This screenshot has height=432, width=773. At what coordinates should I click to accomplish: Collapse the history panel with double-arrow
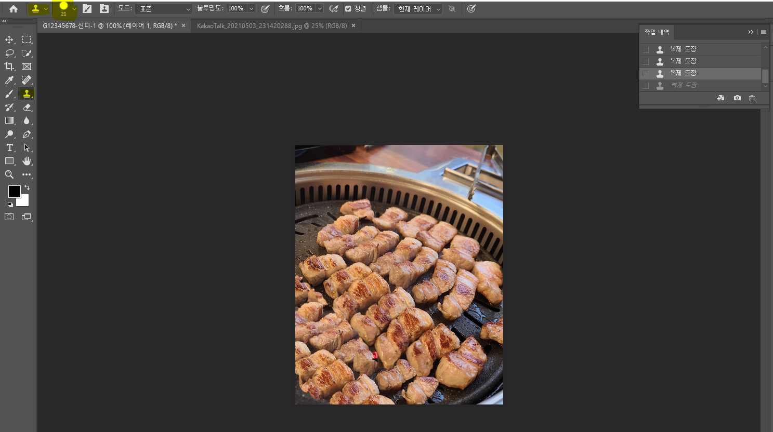click(x=751, y=32)
